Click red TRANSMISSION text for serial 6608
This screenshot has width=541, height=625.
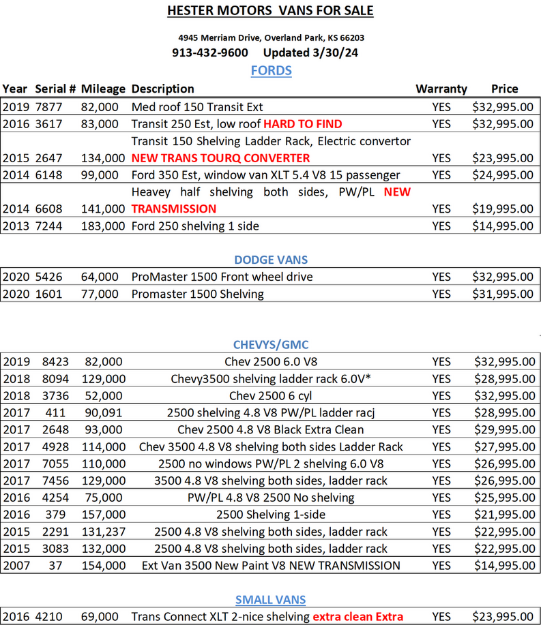coord(174,209)
